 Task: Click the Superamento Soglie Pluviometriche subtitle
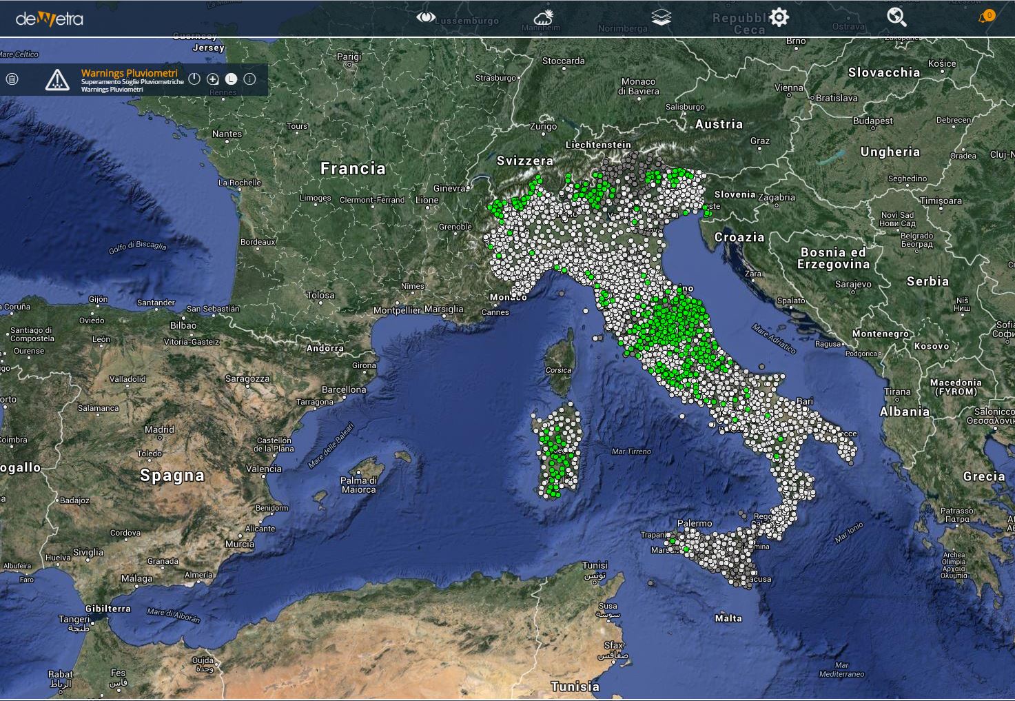point(132,82)
